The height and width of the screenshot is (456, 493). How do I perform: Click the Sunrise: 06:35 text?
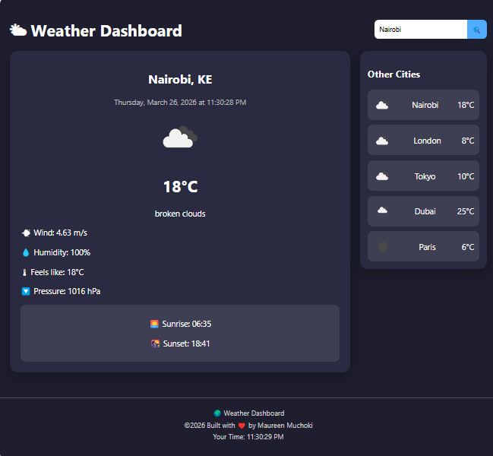click(187, 325)
